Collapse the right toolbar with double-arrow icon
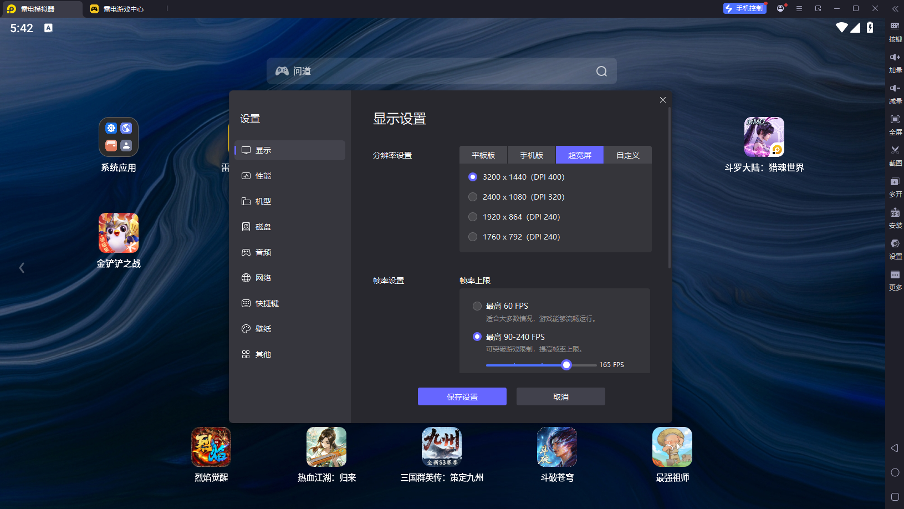 coord(895,9)
